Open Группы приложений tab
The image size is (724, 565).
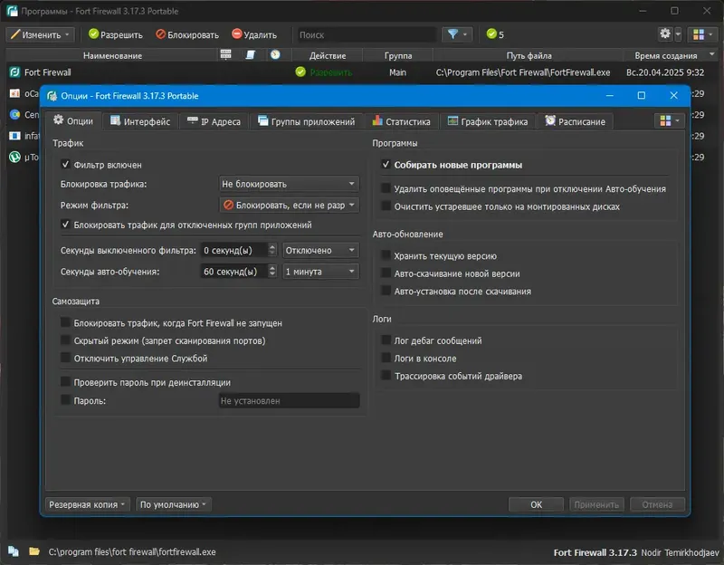307,121
